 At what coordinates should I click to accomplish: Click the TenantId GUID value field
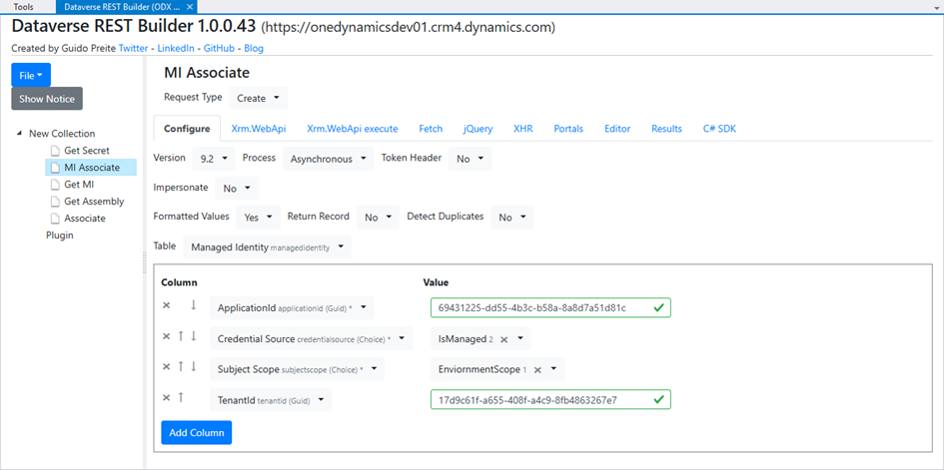click(x=550, y=400)
